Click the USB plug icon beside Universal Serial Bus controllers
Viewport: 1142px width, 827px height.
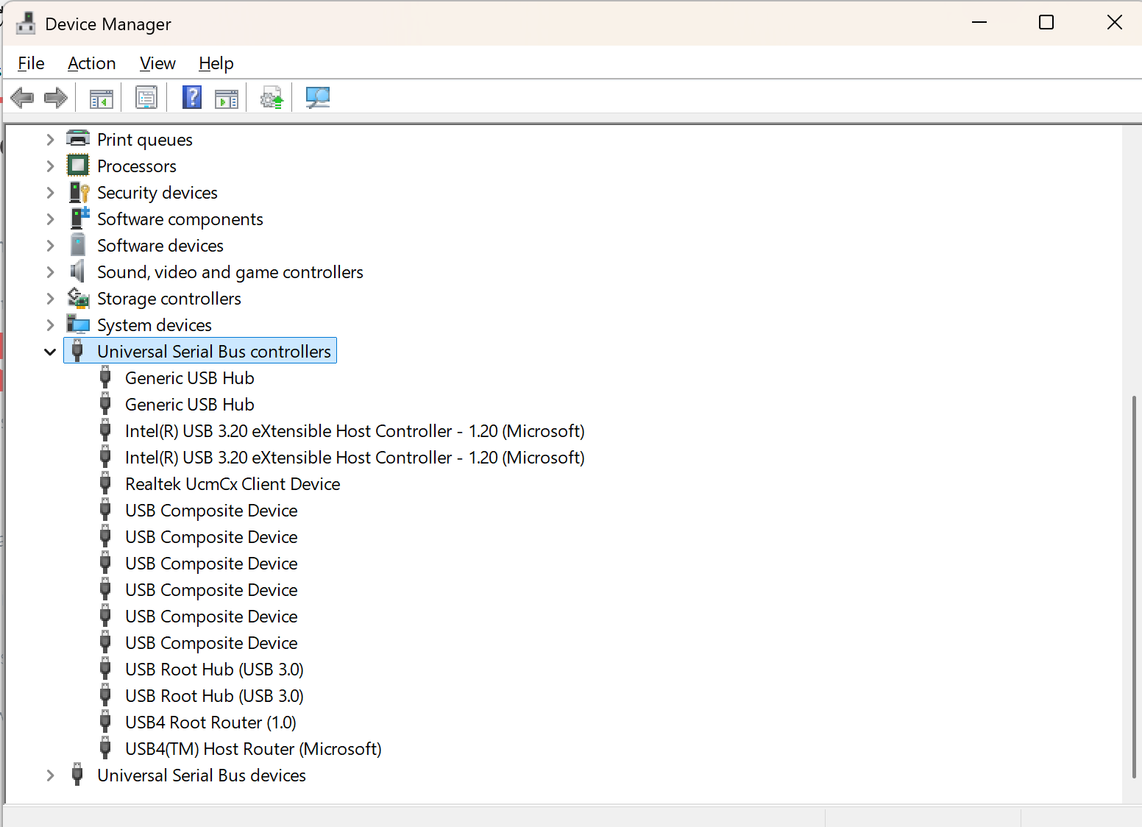pos(77,351)
